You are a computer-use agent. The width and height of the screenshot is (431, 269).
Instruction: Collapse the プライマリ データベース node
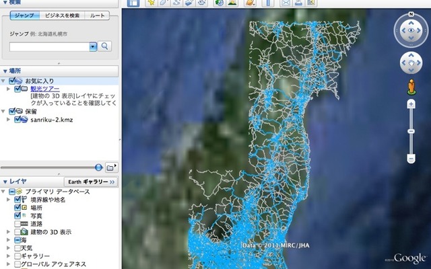coord(3,191)
